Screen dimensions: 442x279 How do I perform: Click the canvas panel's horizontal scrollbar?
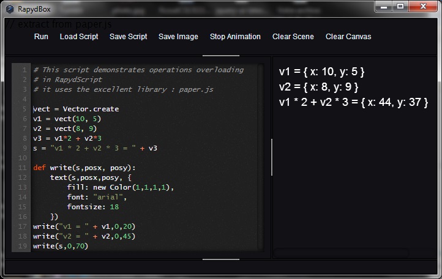(x=341, y=253)
